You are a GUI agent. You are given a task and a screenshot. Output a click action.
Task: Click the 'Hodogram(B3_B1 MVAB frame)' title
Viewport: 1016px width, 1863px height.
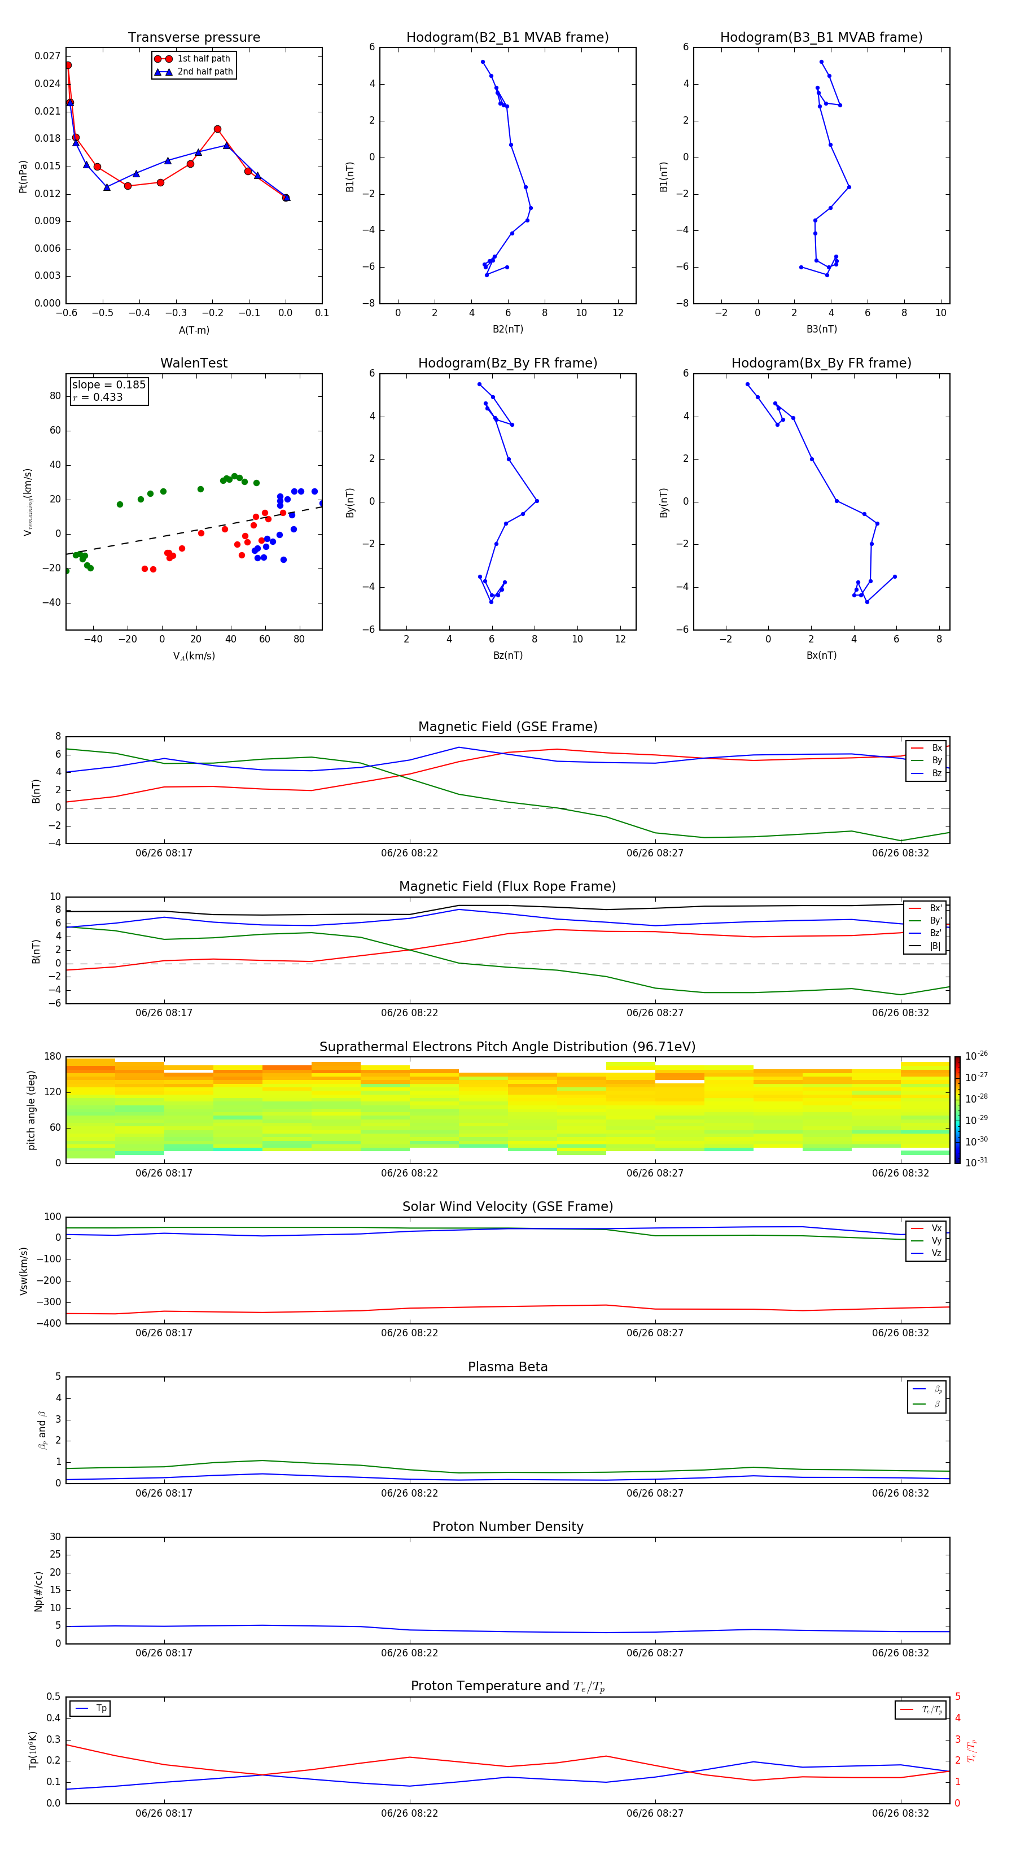(x=821, y=38)
